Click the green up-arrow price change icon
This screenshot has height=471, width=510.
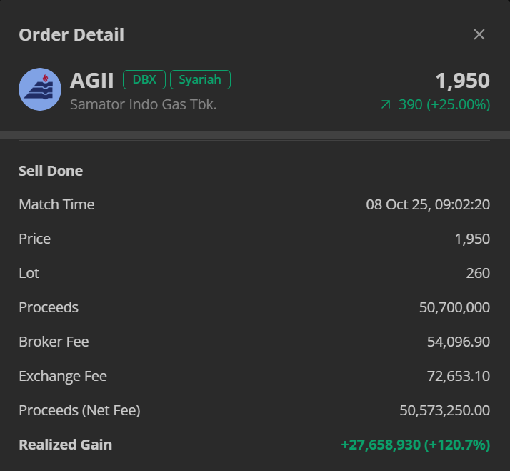click(386, 105)
